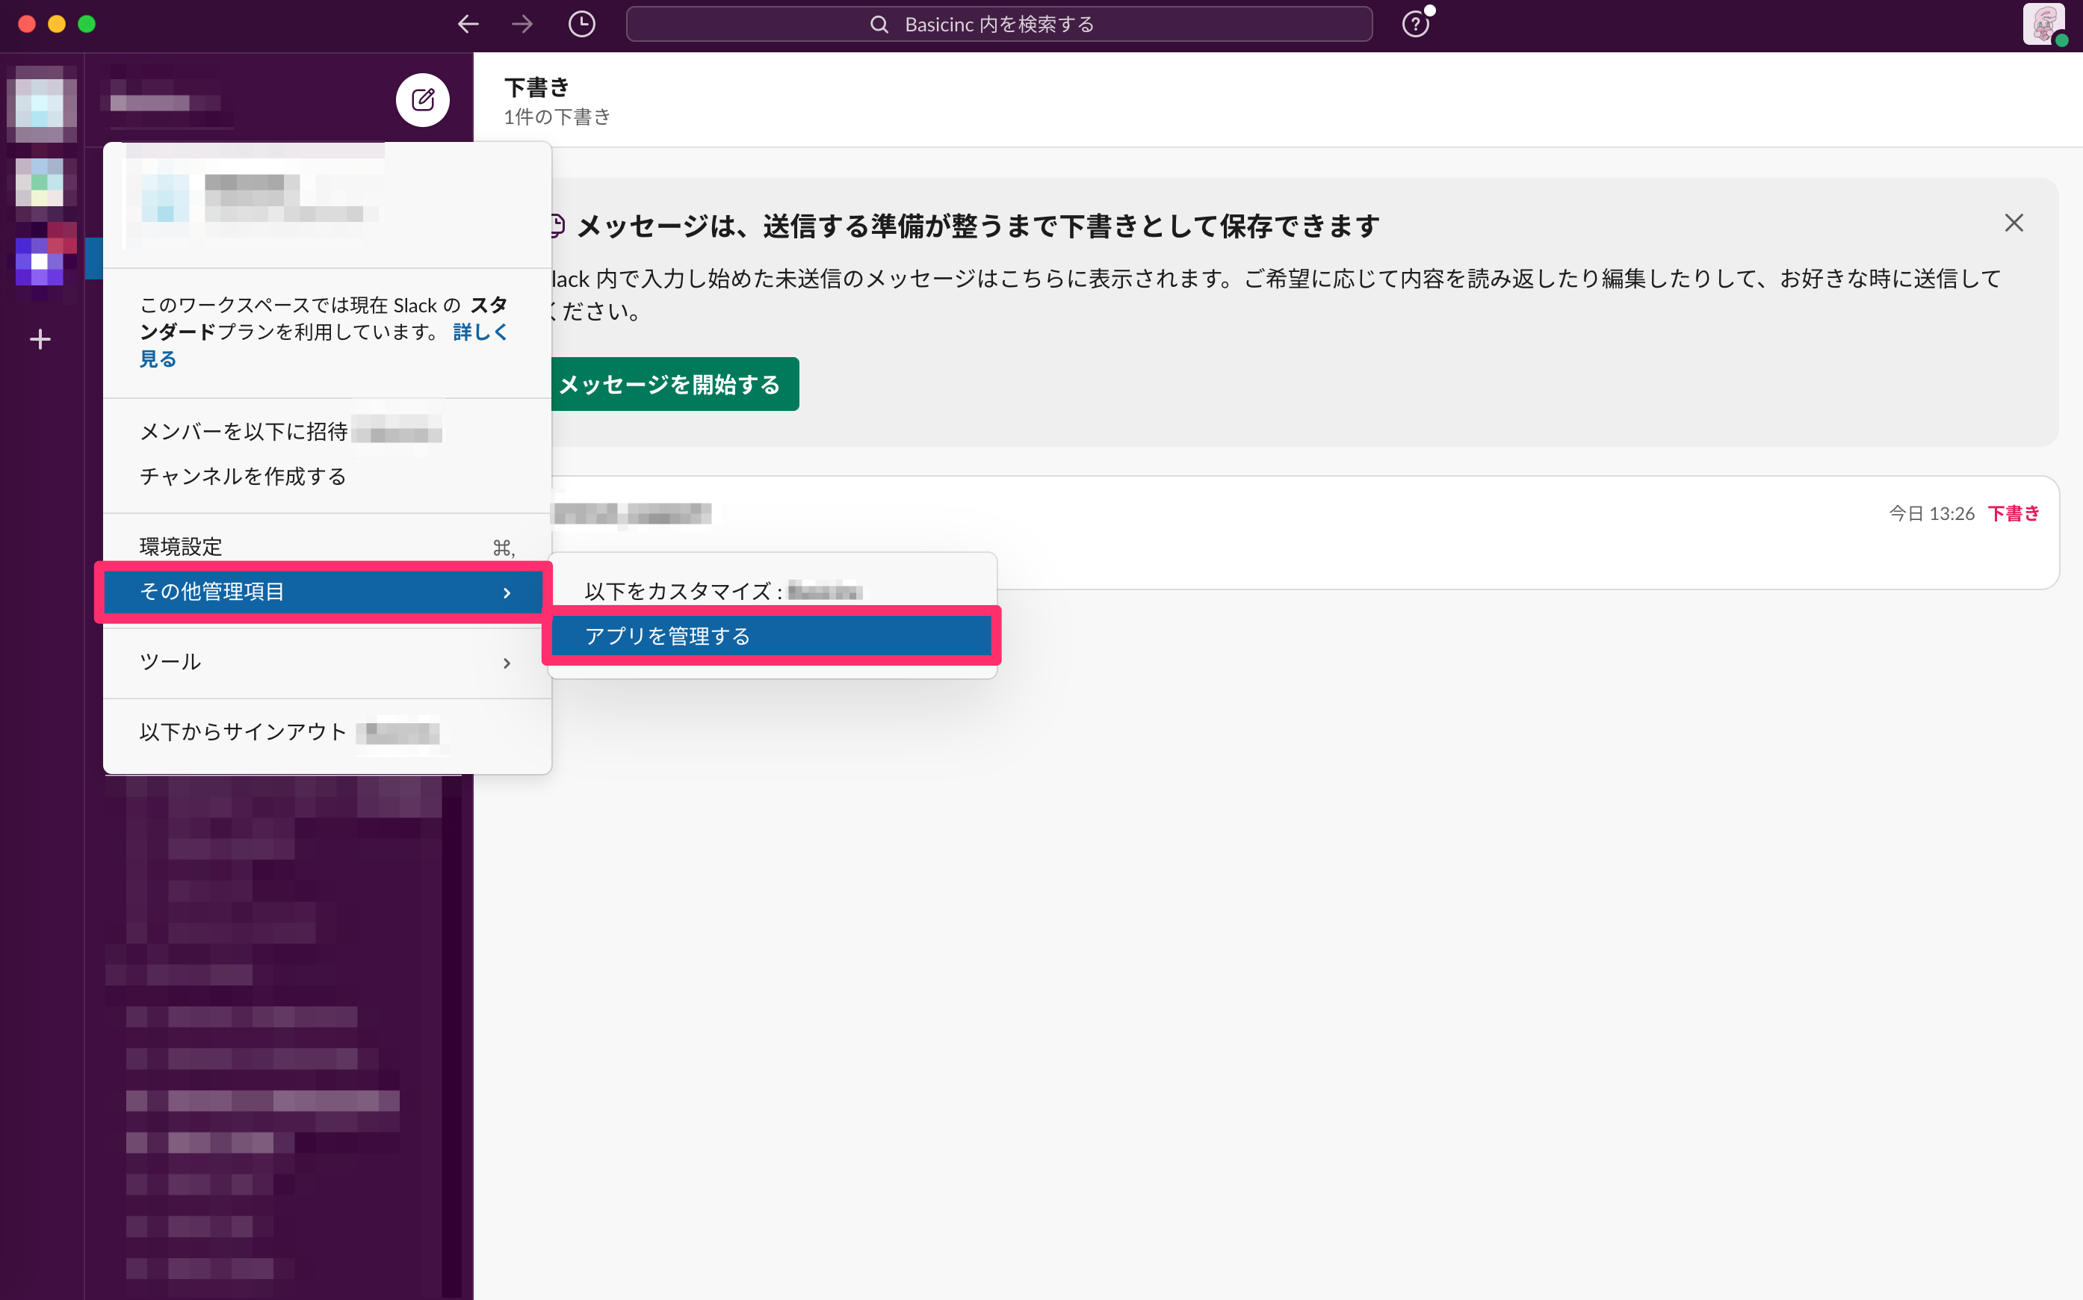Click the compose new message icon
The height and width of the screenshot is (1300, 2083).
pyautogui.click(x=422, y=99)
